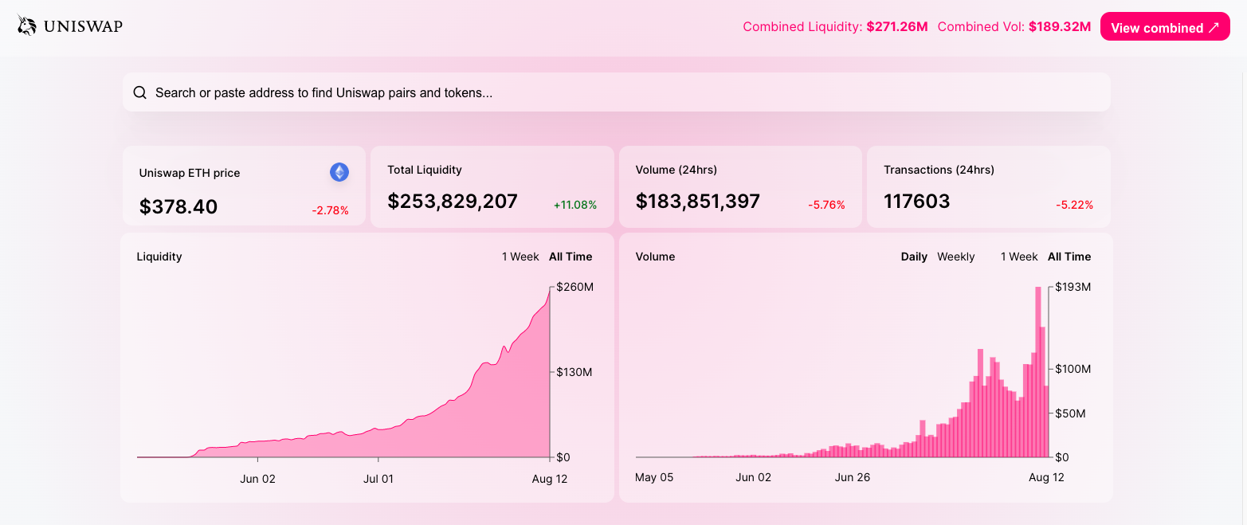Click the -5.76% volume change
This screenshot has width=1247, height=525.
tap(826, 205)
